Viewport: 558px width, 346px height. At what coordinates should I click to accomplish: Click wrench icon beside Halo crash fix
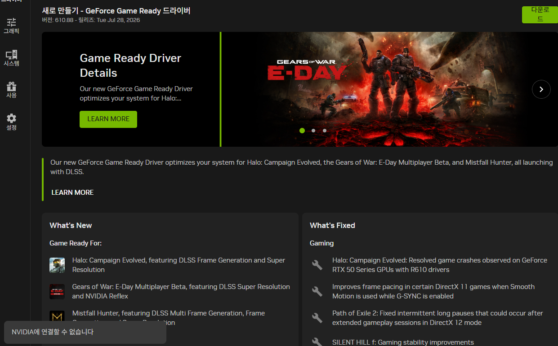click(x=317, y=265)
